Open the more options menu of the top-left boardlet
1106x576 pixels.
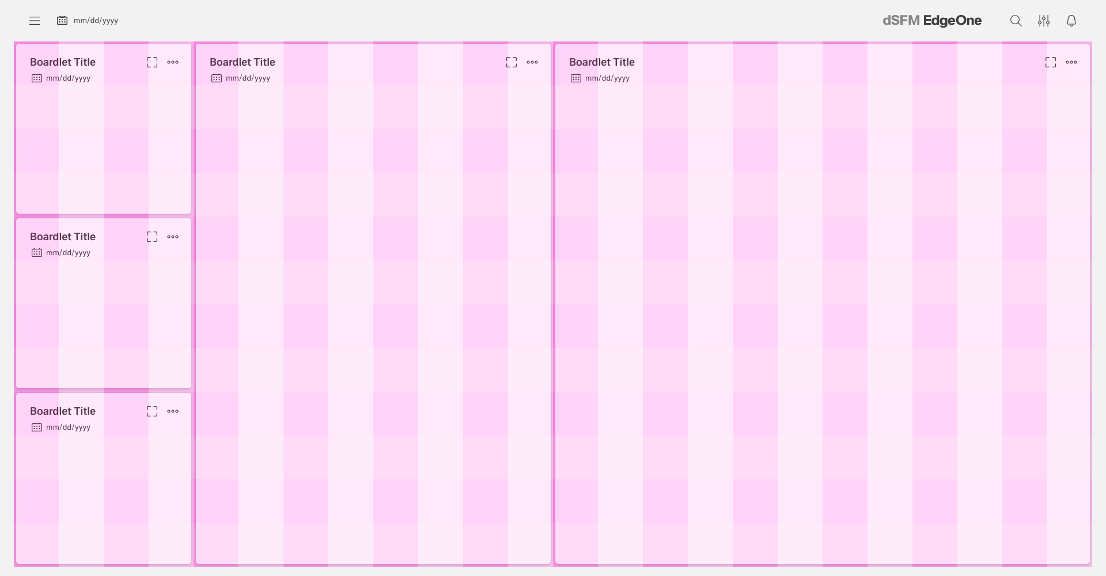coord(173,62)
